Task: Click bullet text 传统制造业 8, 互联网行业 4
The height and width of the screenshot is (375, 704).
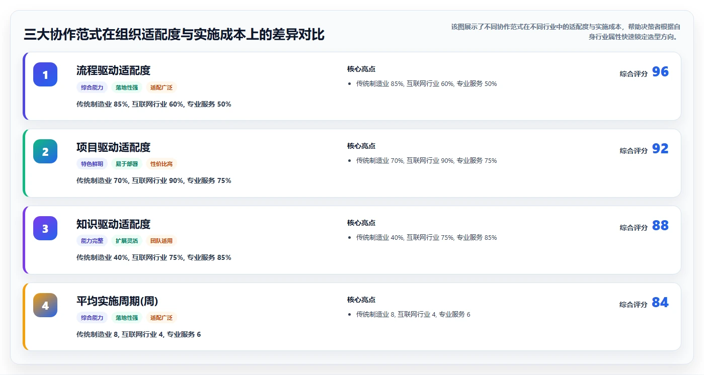Action: pos(413,315)
